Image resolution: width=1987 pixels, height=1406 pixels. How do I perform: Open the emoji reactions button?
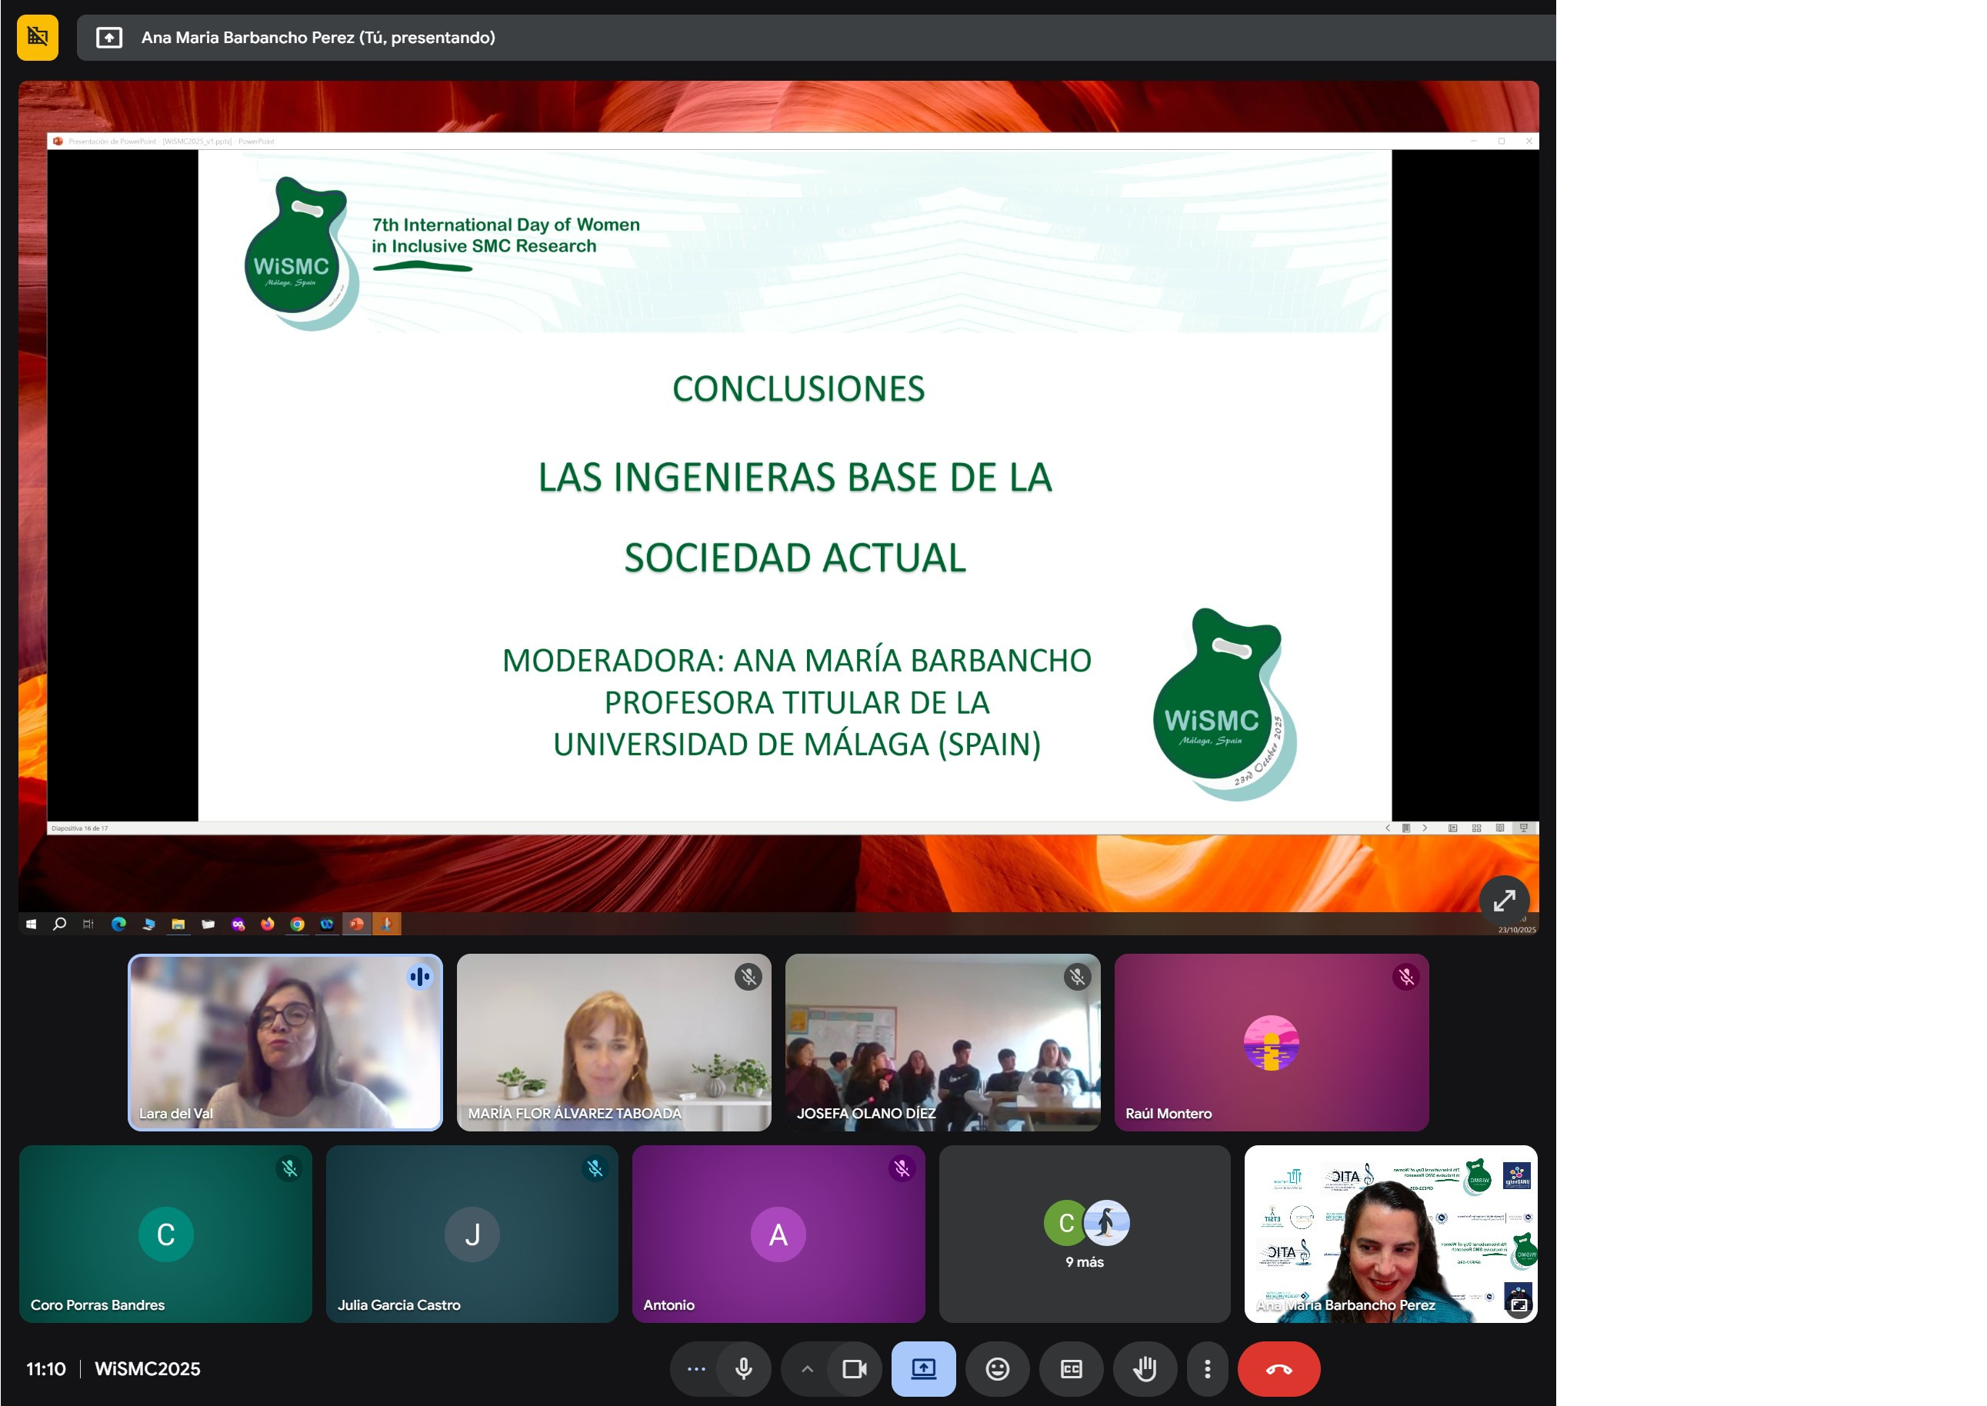(x=998, y=1369)
